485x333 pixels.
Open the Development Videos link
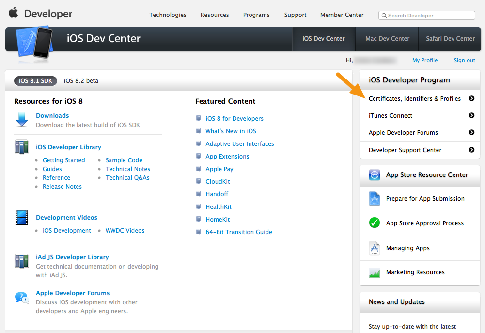(x=66, y=217)
